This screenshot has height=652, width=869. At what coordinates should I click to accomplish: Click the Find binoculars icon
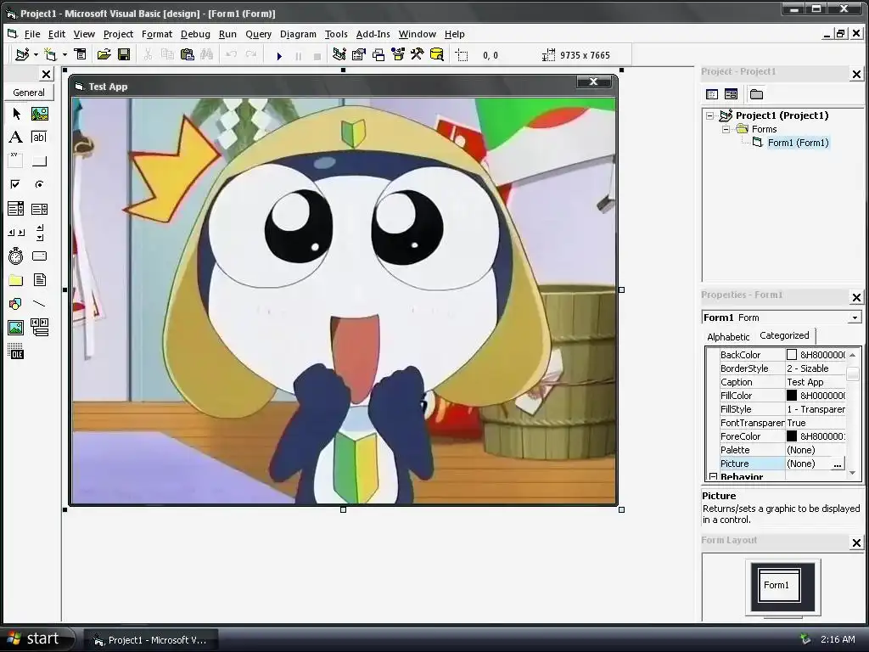(x=207, y=54)
